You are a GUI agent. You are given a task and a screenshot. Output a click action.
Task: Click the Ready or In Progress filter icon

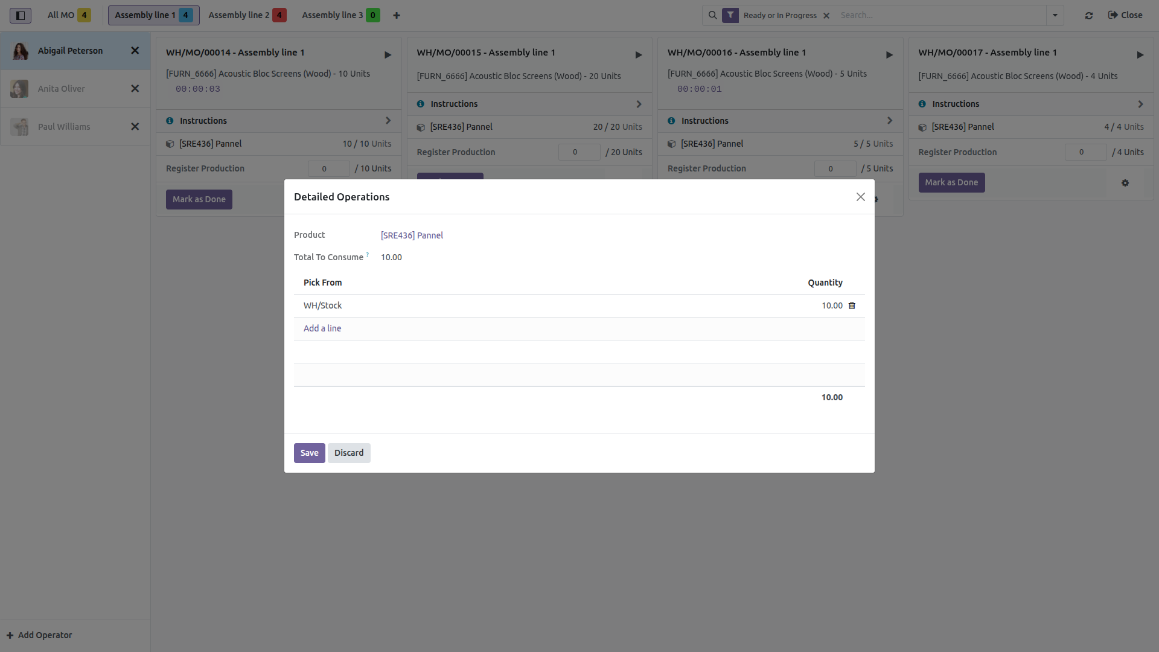[x=730, y=16]
